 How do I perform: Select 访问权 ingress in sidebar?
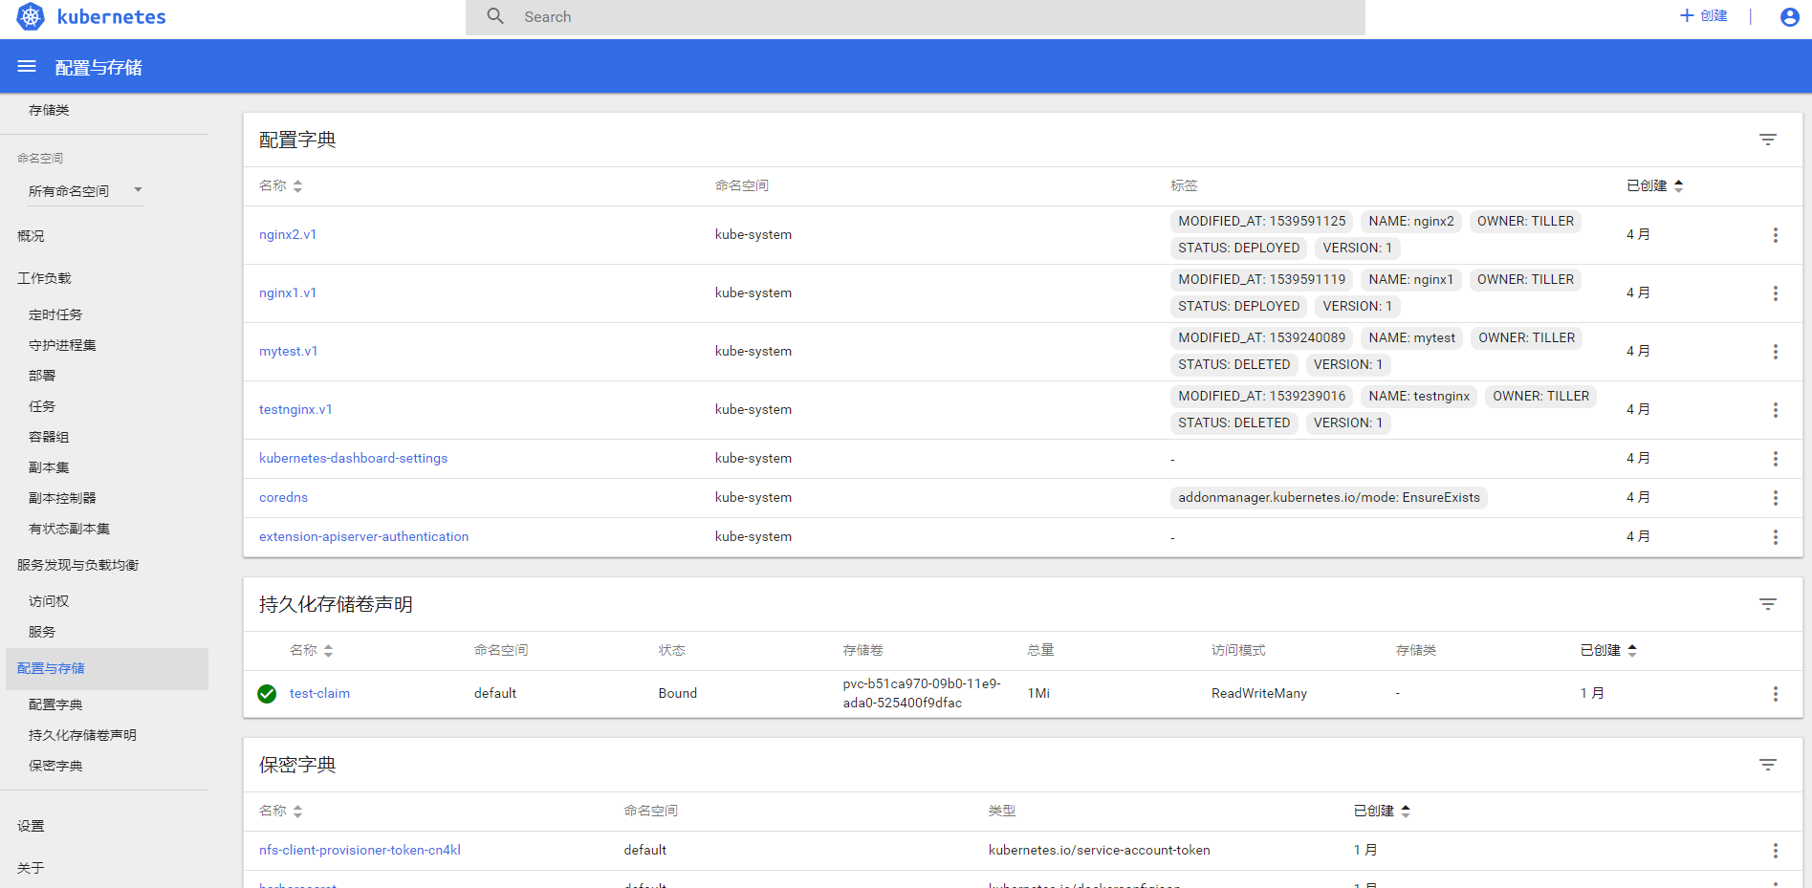click(49, 601)
